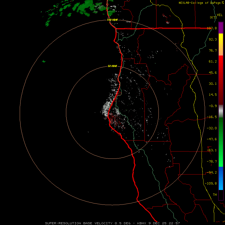Select the -109.8 scale value
The width and height of the screenshot is (225, 225).
[211, 183]
